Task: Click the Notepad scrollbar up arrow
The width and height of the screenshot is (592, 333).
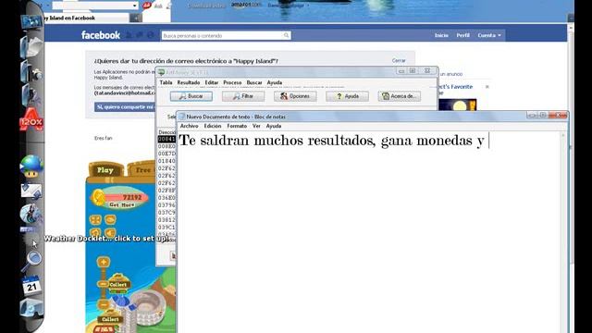Action: click(x=563, y=135)
